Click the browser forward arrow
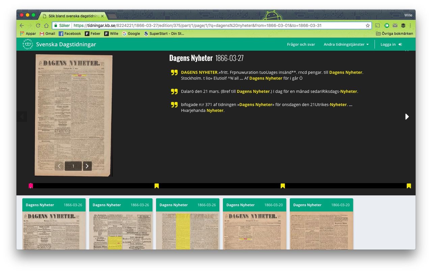The width and height of the screenshot is (432, 273). (30, 26)
